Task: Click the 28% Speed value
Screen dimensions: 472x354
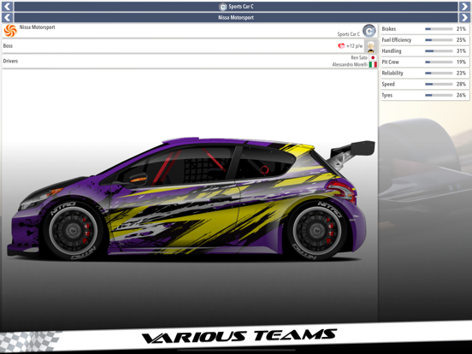Action: [461, 85]
